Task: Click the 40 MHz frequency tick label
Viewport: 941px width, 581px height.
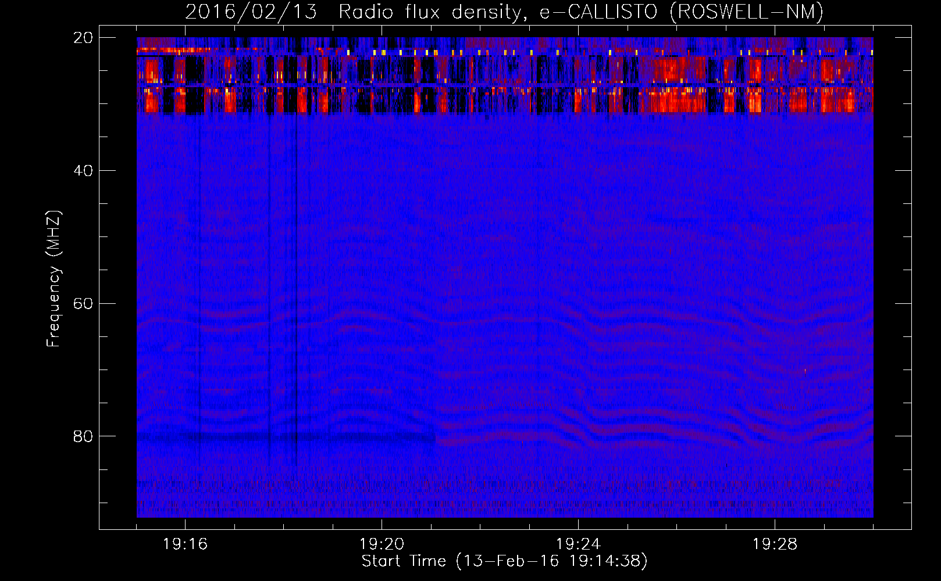Action: pos(83,171)
